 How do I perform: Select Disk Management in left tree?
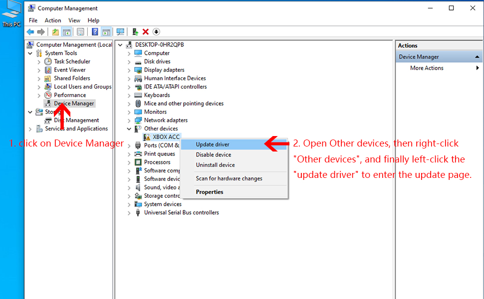76,120
